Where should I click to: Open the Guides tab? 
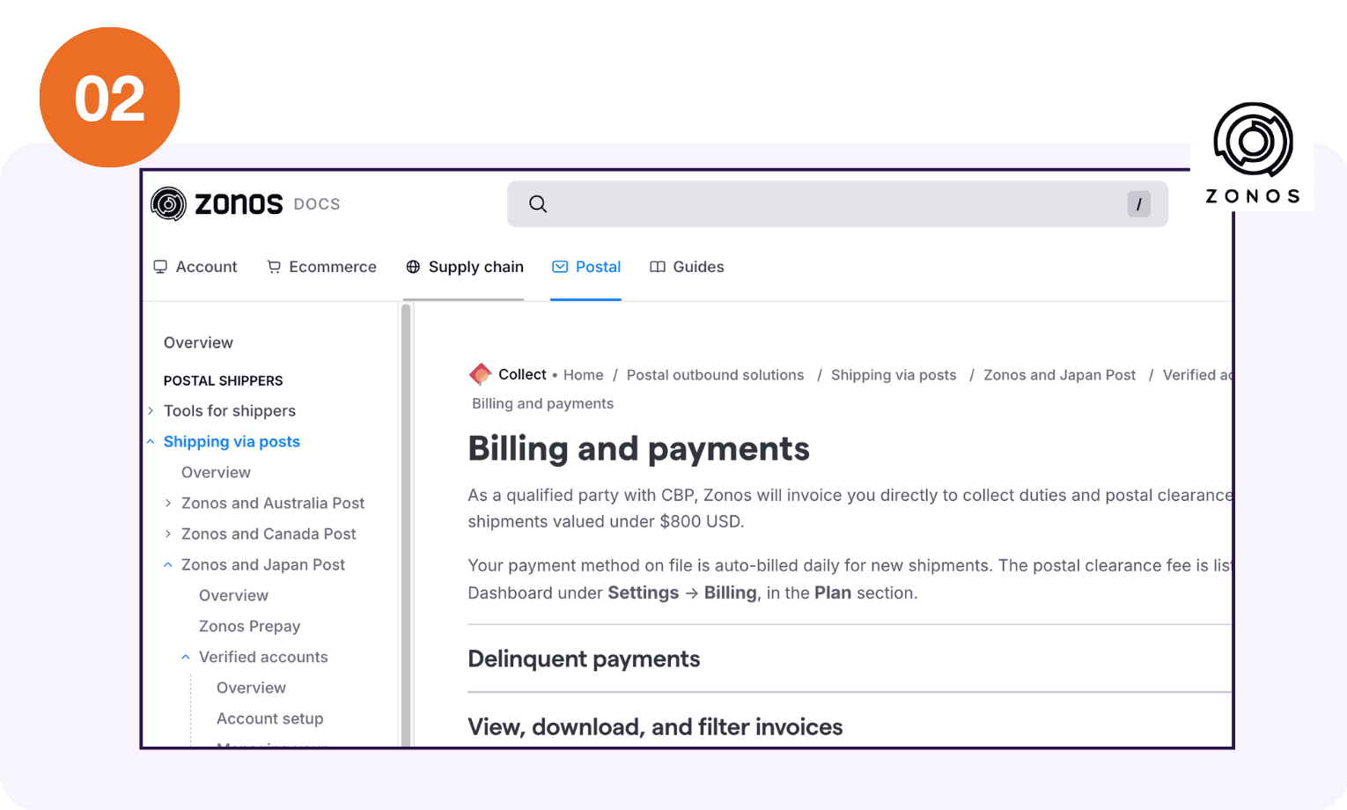(687, 267)
